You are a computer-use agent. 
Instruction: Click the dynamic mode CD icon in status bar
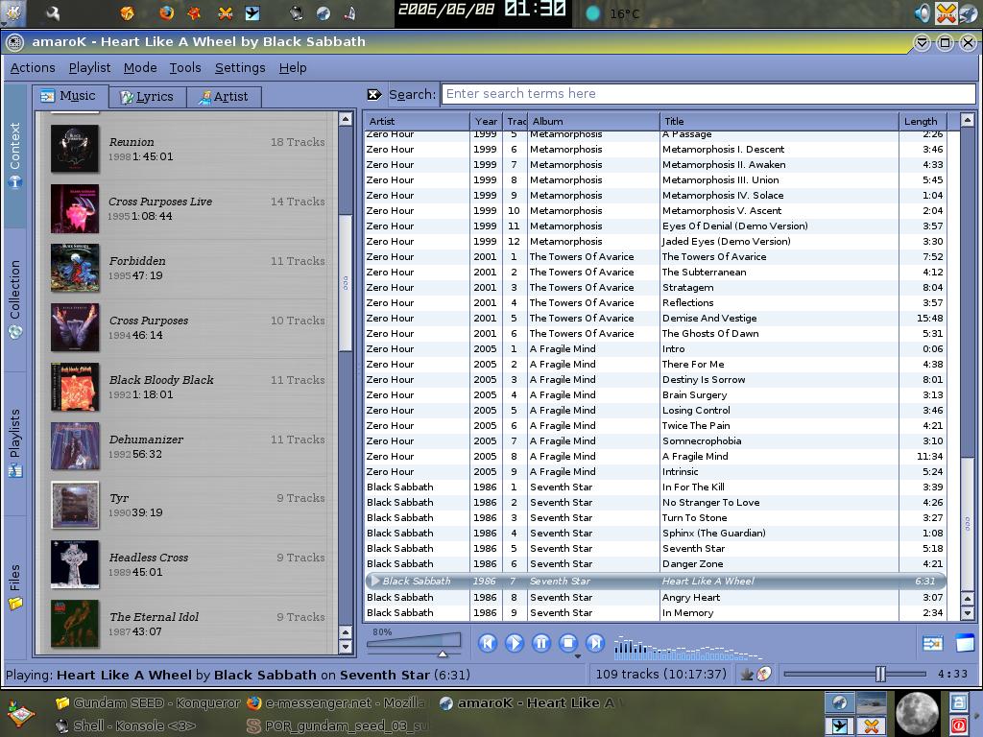pyautogui.click(x=763, y=675)
